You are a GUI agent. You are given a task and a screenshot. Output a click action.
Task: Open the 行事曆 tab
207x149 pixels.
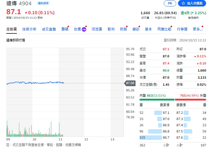pyautogui.click(x=182, y=29)
